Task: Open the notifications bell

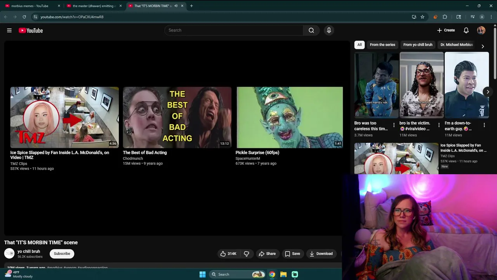Action: pos(466,30)
